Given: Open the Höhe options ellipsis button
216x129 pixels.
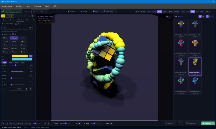Looking at the screenshot, I should click(x=31, y=82).
